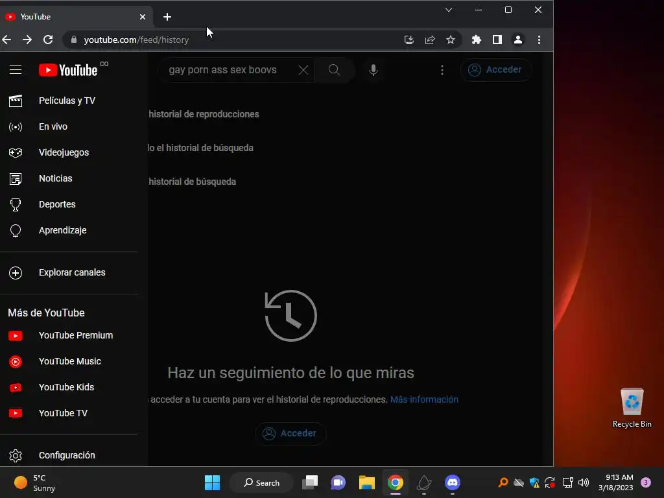
Task: Toggle Chrome side panel
Action: tap(497, 40)
